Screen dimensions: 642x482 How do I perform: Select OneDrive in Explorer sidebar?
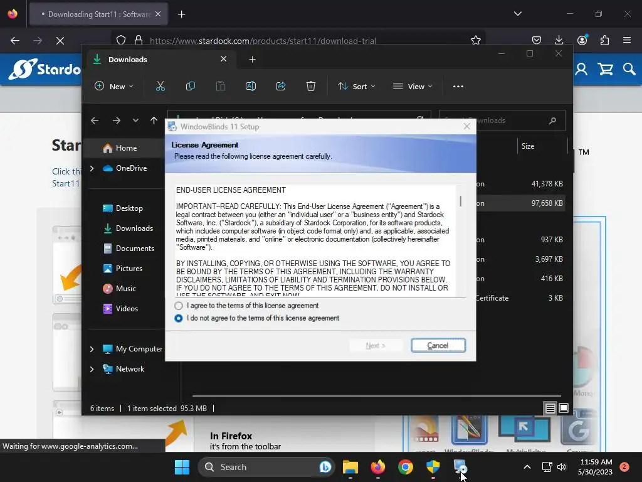click(x=125, y=168)
